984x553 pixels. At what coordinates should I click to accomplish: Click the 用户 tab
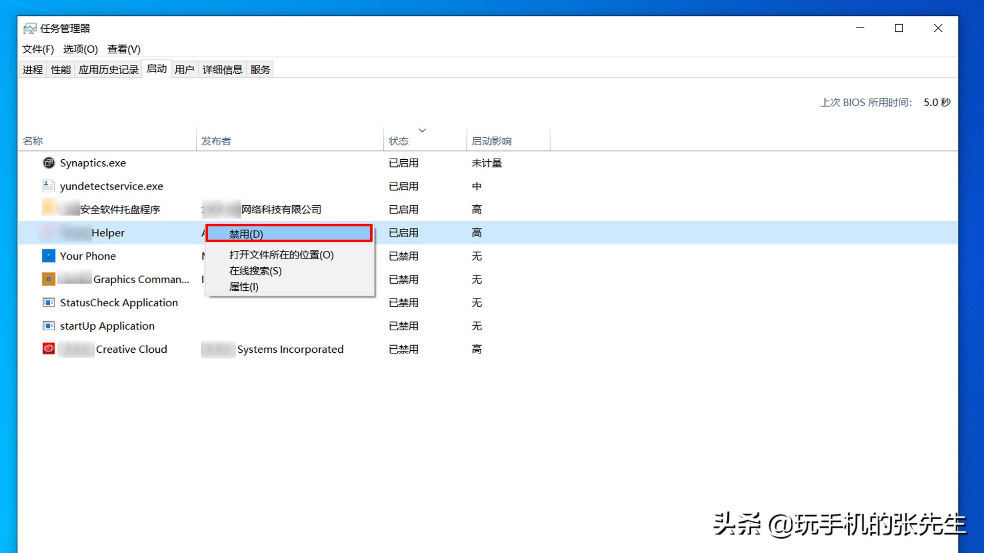[x=183, y=69]
